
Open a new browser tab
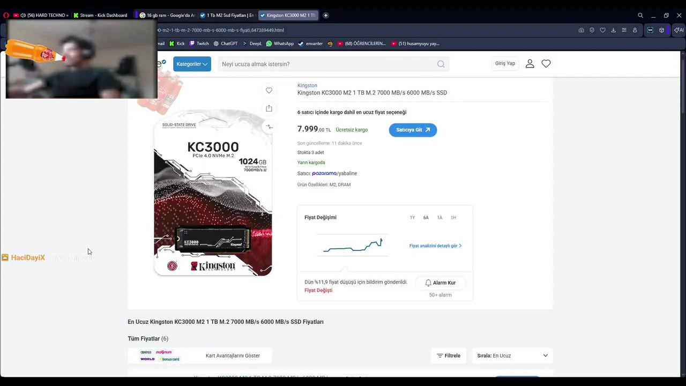(325, 16)
